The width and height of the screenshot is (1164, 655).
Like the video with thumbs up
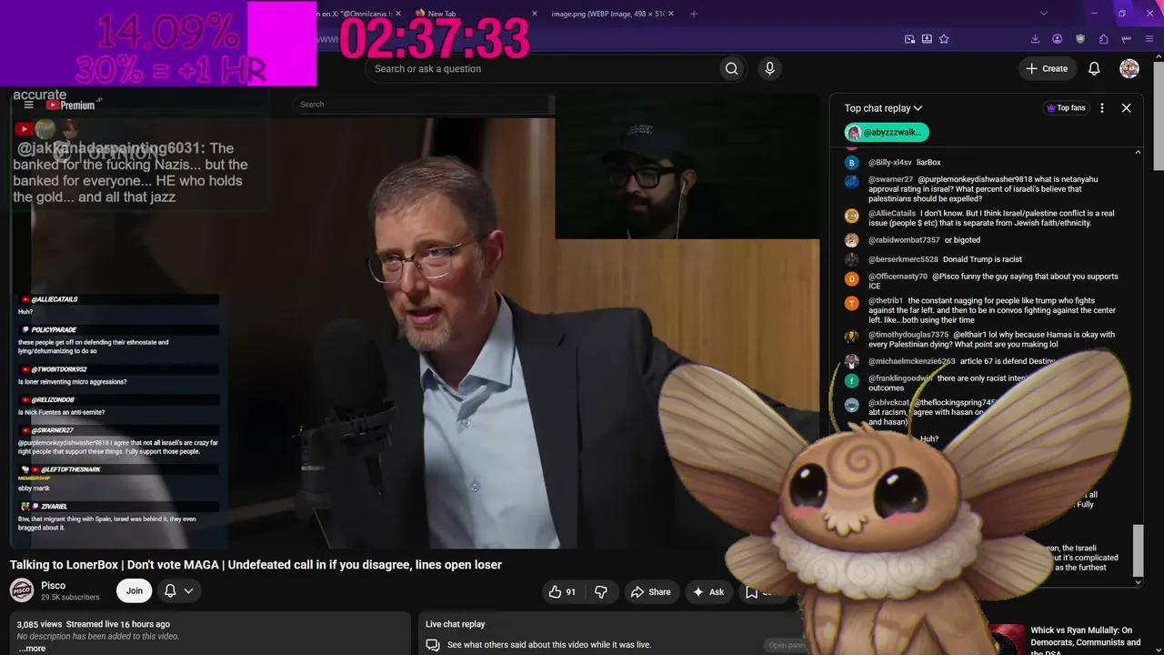pyautogui.click(x=562, y=591)
